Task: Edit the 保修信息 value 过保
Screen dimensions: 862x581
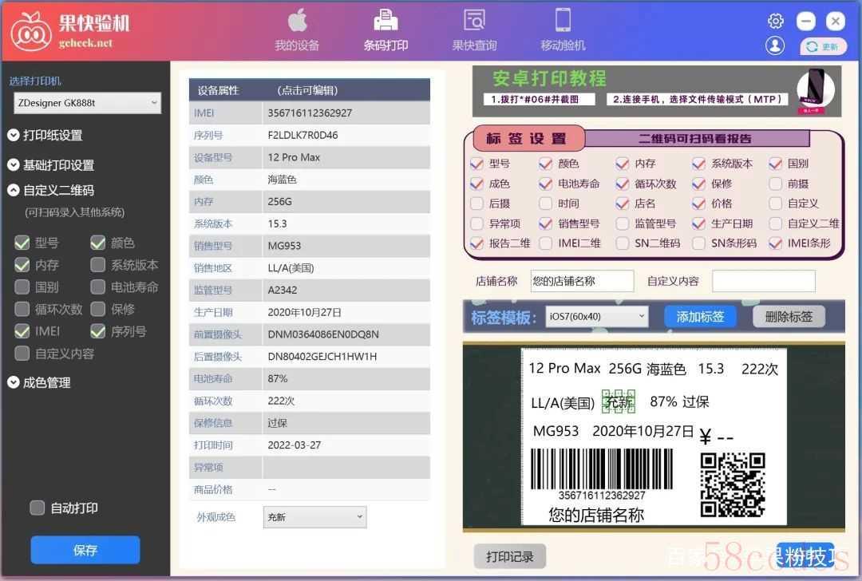Action: [x=346, y=423]
